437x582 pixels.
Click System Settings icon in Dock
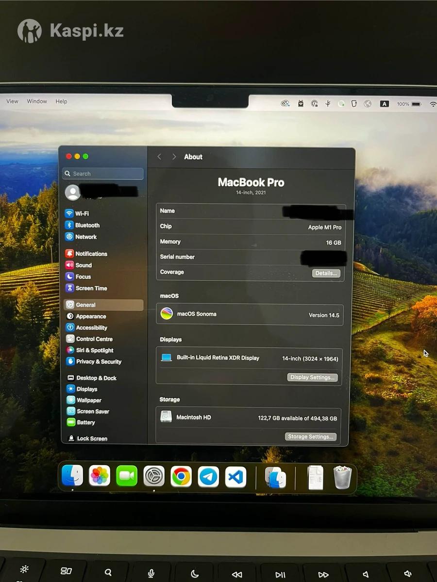point(154,476)
